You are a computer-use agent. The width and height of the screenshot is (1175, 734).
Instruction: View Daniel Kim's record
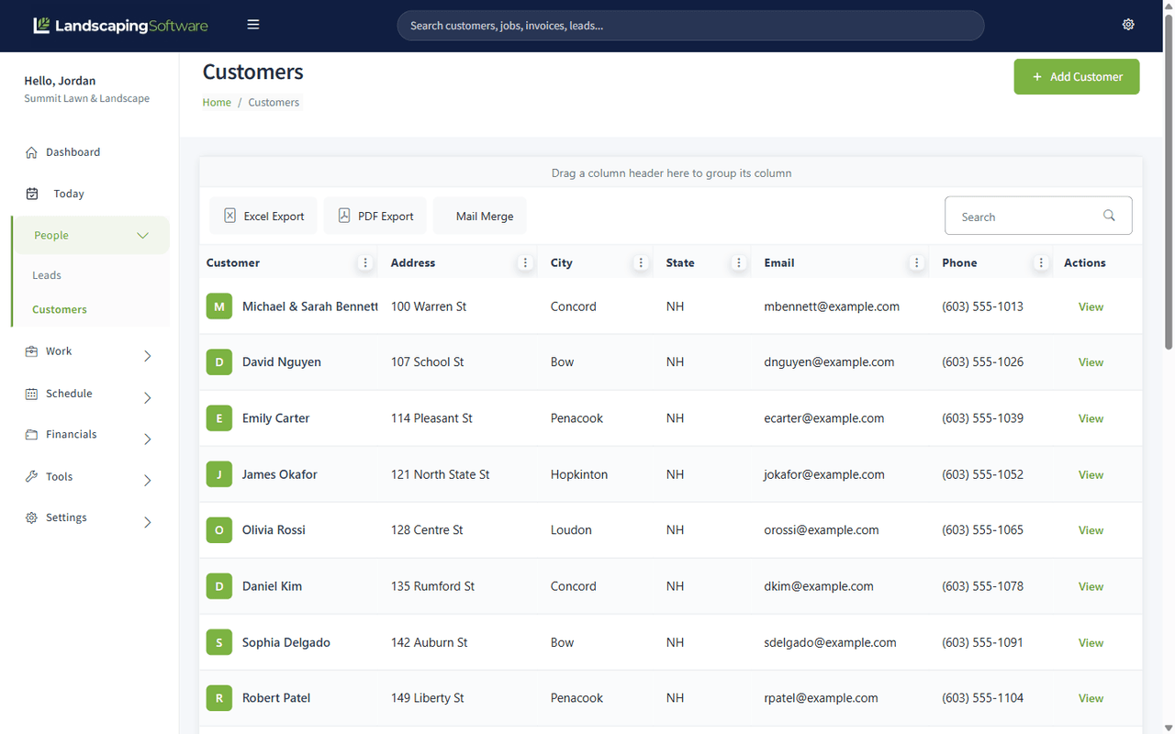[x=1091, y=586]
